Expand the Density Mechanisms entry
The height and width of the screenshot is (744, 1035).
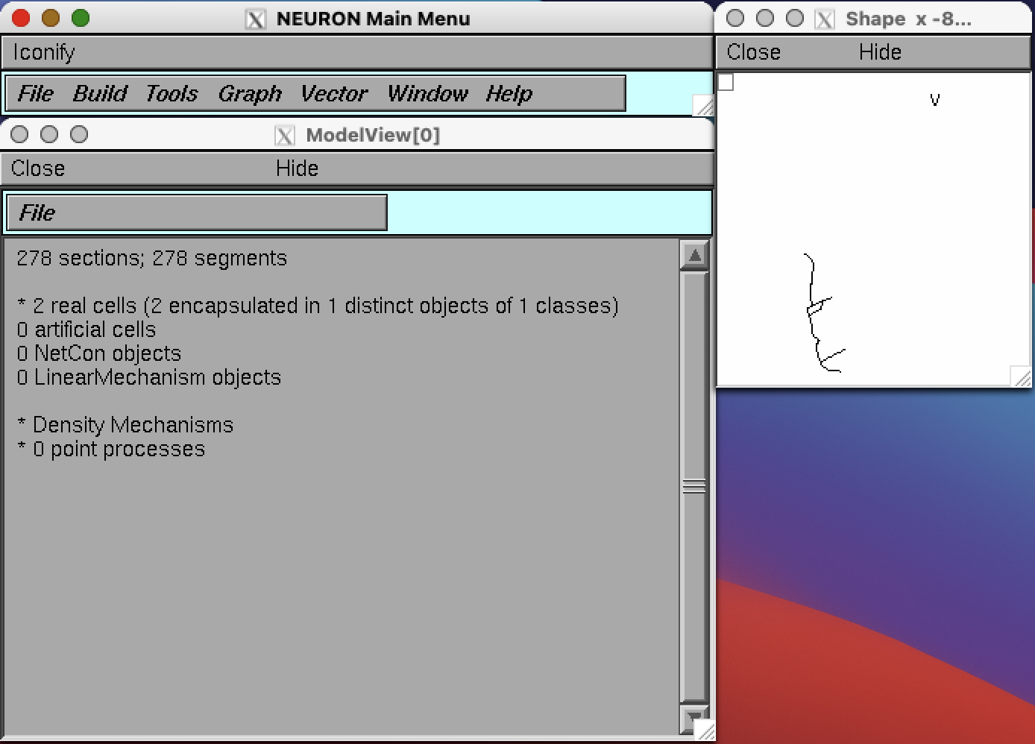pyautogui.click(x=125, y=425)
